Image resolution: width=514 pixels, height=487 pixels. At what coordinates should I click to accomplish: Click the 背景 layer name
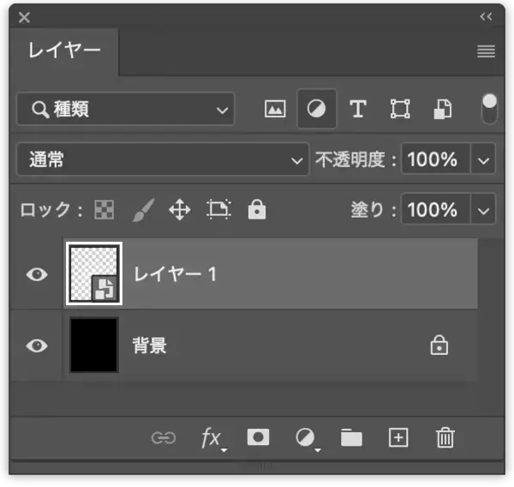(149, 346)
